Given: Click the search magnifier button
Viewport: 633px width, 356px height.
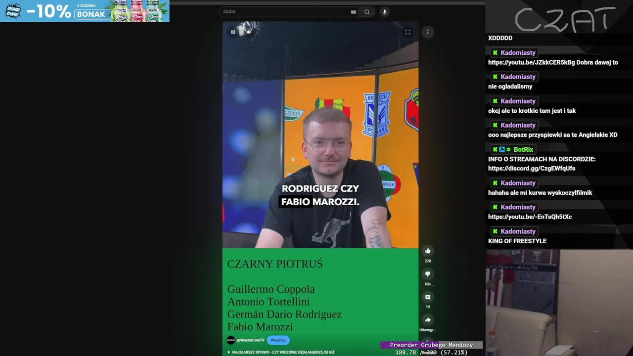Looking at the screenshot, I should 367,12.
